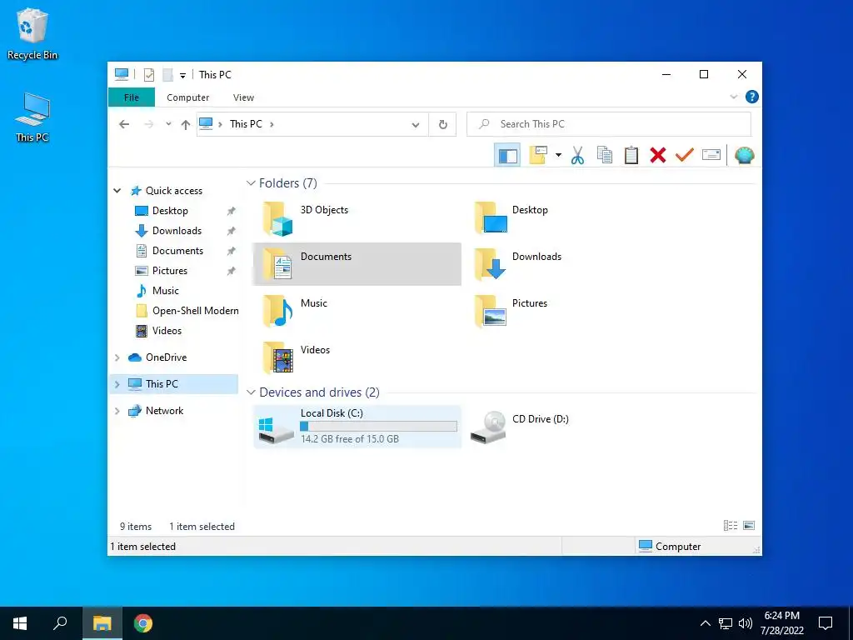Viewport: 853px width, 640px height.
Task: Click the Search This PC field
Action: (609, 124)
